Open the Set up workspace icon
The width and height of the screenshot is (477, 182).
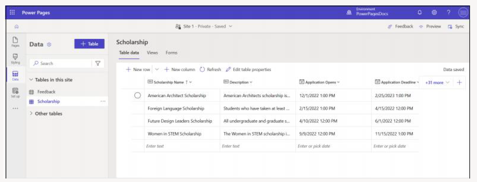coord(15,93)
